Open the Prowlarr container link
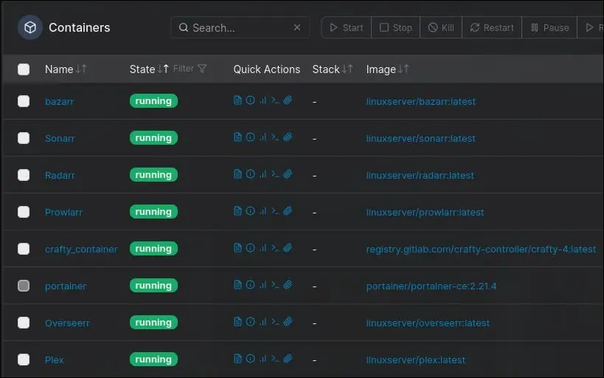Image resolution: width=604 pixels, height=378 pixels. pyautogui.click(x=63, y=212)
